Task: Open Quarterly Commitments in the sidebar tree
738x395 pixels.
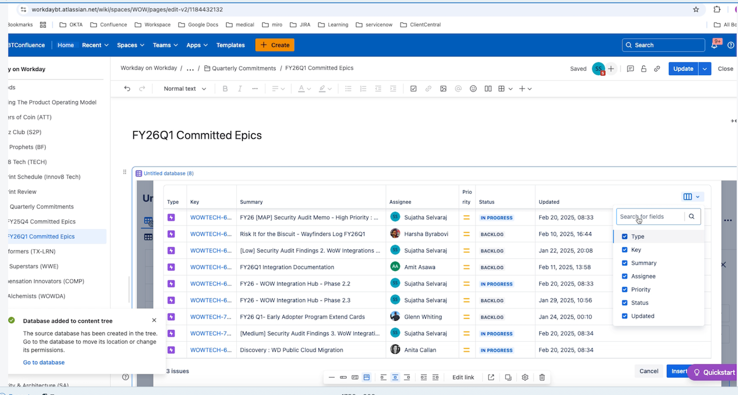Action: click(41, 206)
